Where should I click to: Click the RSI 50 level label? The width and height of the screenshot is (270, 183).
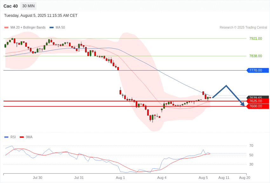pyautogui.click(x=251, y=155)
